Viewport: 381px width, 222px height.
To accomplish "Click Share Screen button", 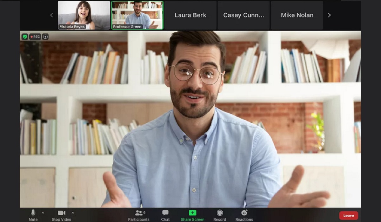I will coord(192,215).
